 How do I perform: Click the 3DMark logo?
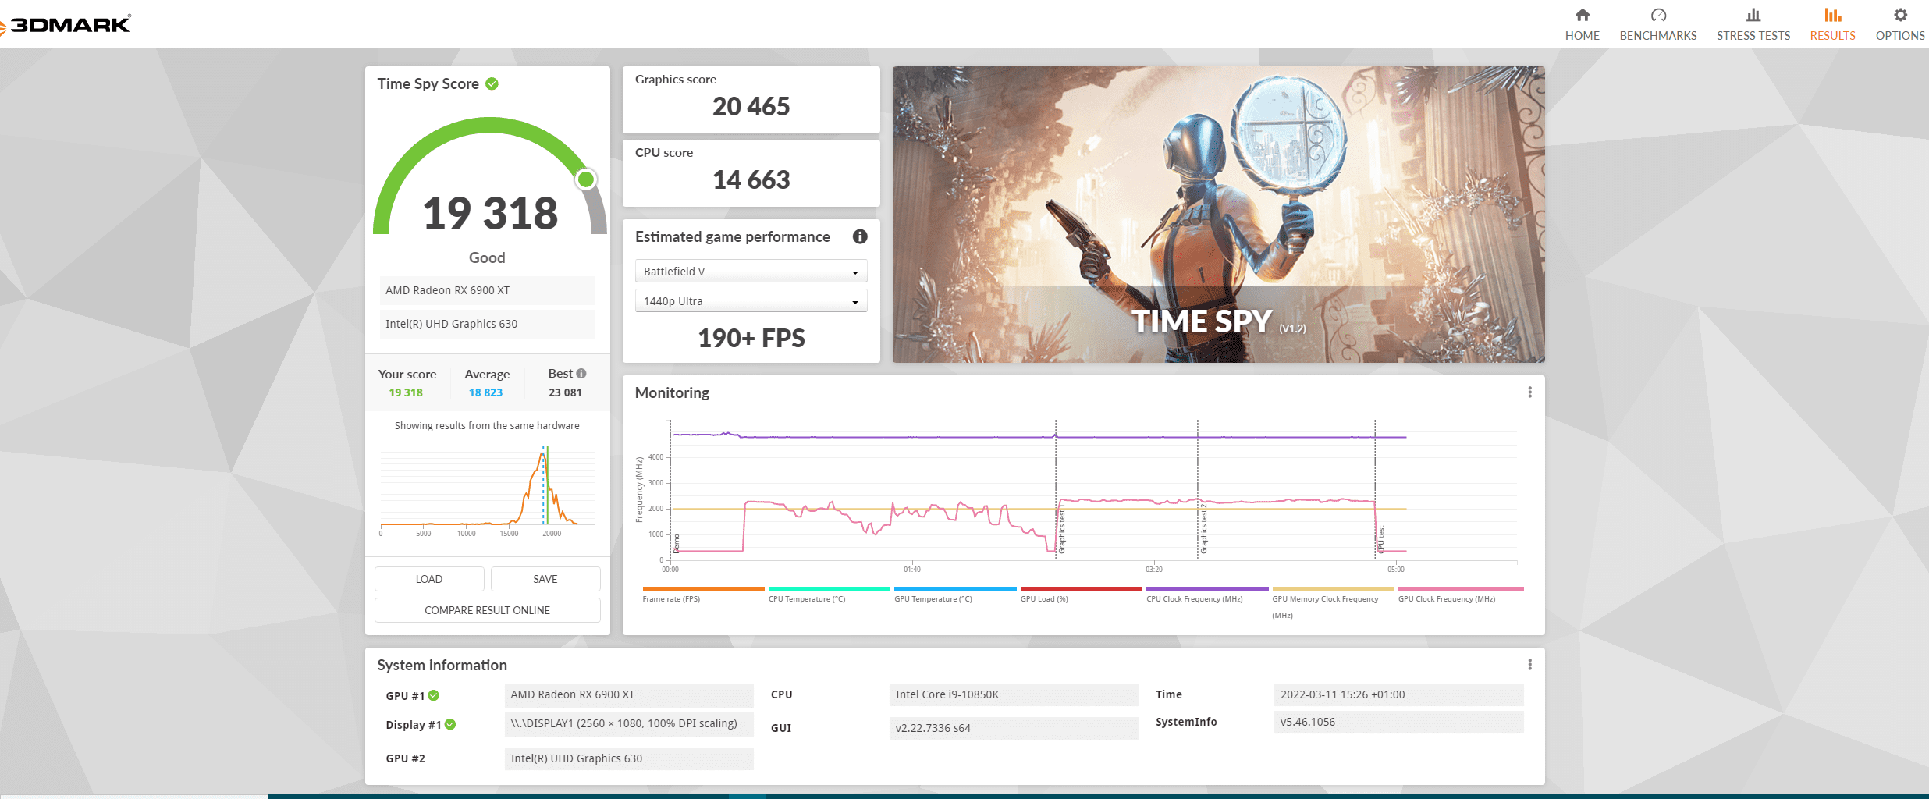coord(66,24)
